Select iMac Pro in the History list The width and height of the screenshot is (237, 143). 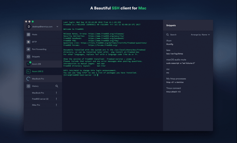[x=43, y=105]
